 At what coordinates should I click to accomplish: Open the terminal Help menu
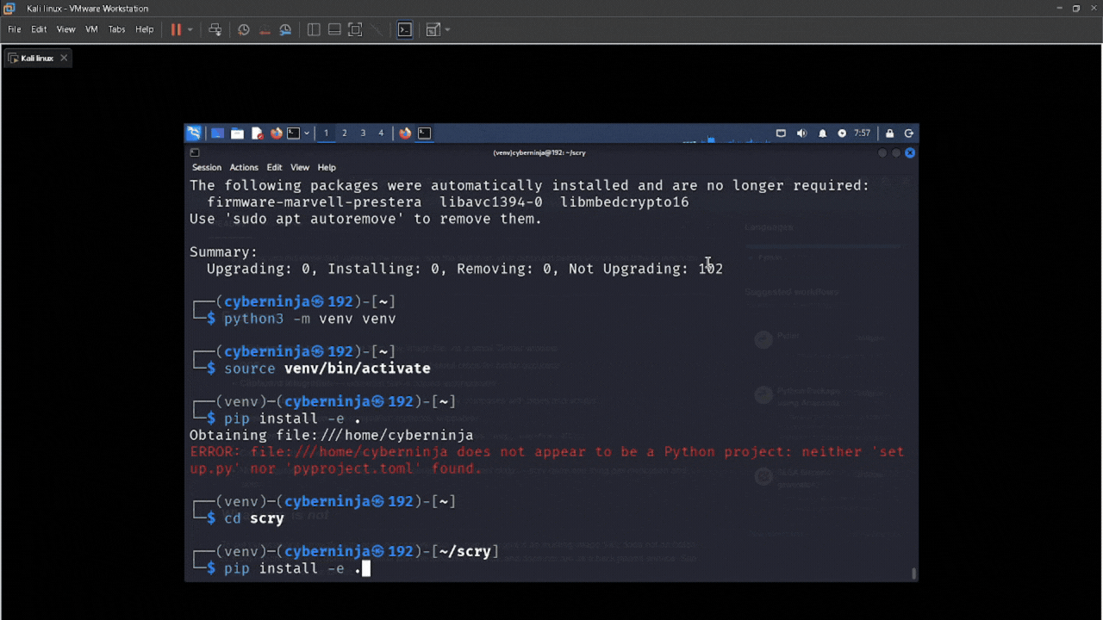(327, 167)
